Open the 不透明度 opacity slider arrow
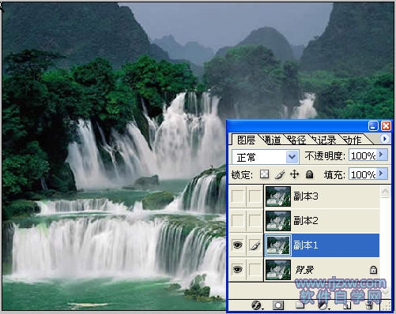396x314 pixels. coord(382,155)
